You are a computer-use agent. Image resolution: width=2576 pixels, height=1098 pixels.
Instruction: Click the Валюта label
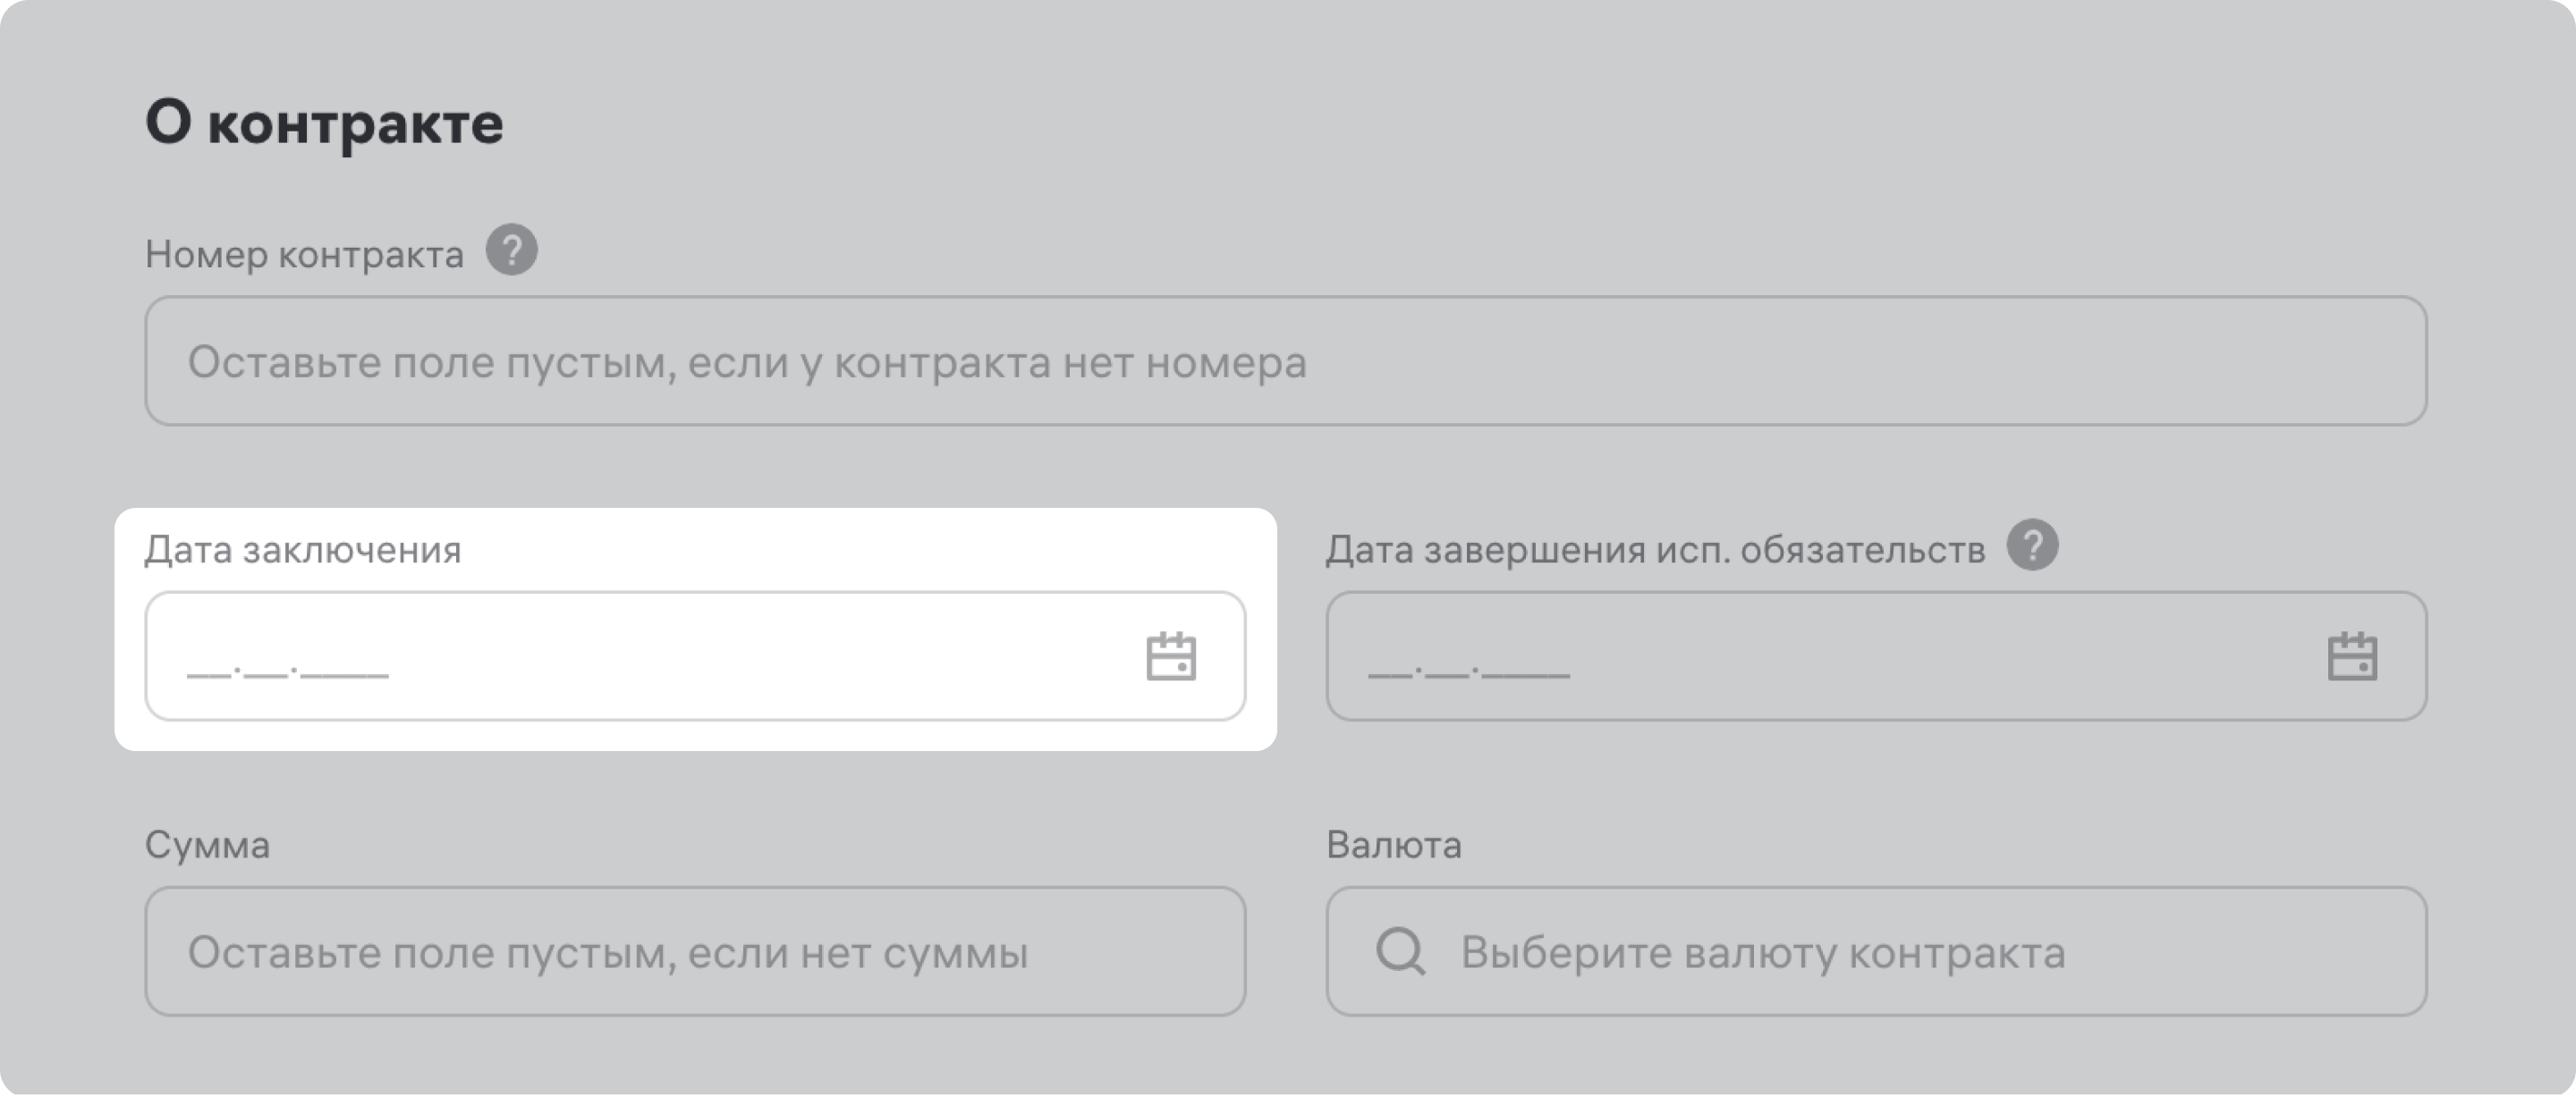[1393, 845]
